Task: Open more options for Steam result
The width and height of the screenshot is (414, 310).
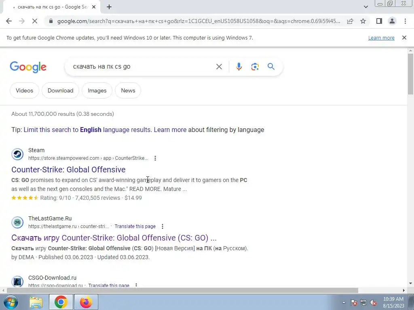Action: pos(155,158)
